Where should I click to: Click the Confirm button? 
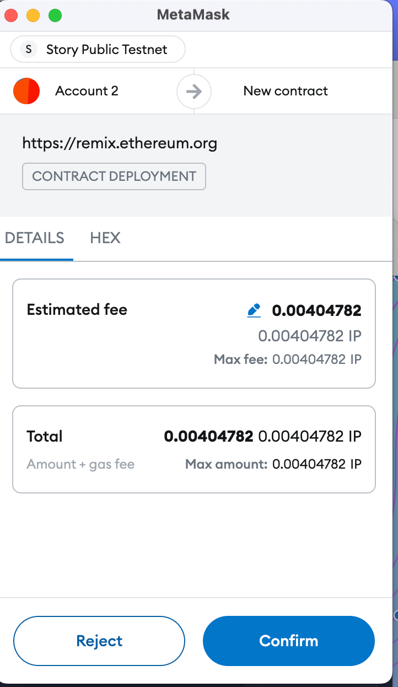tap(289, 641)
